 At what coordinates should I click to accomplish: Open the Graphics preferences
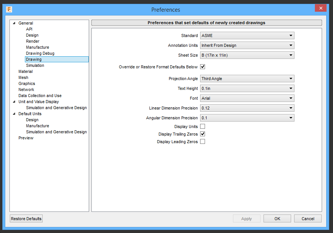(x=27, y=83)
